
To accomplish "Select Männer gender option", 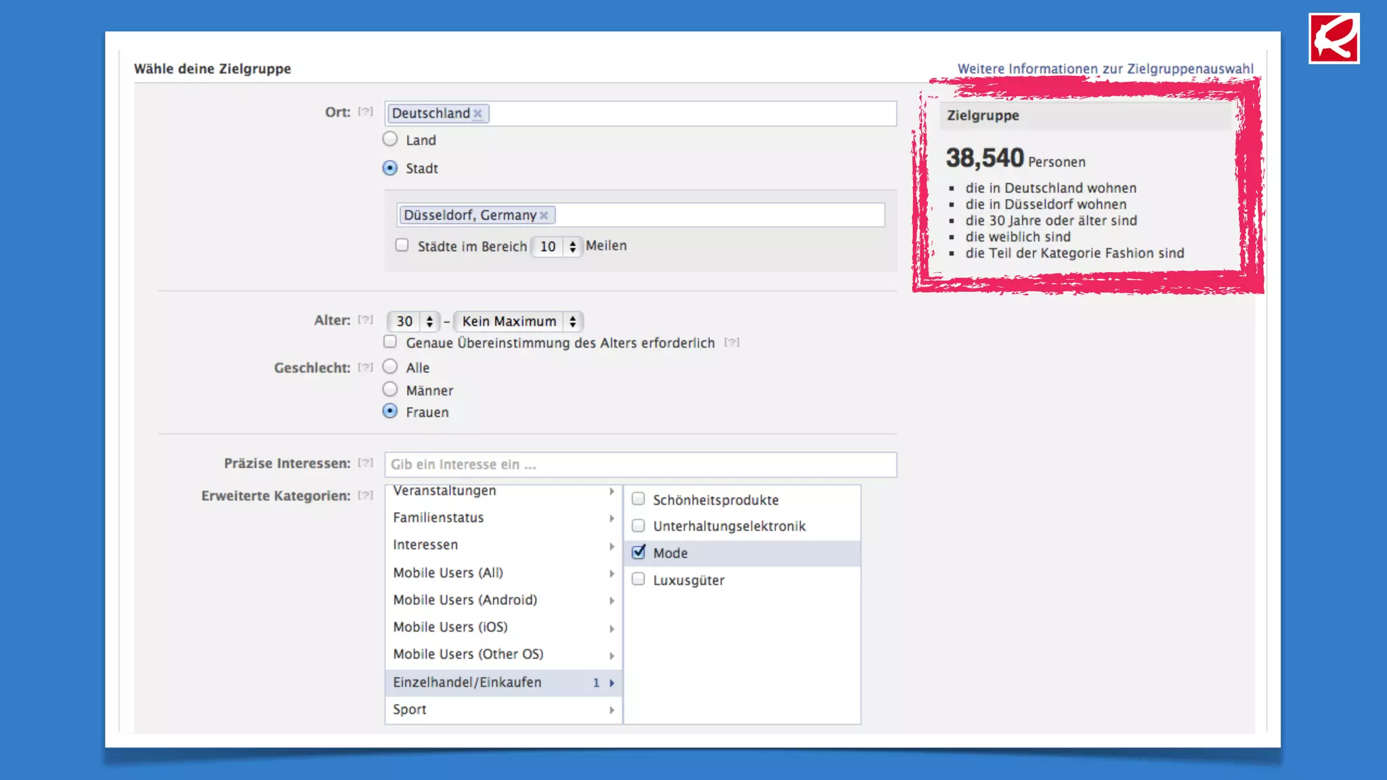I will click(390, 389).
